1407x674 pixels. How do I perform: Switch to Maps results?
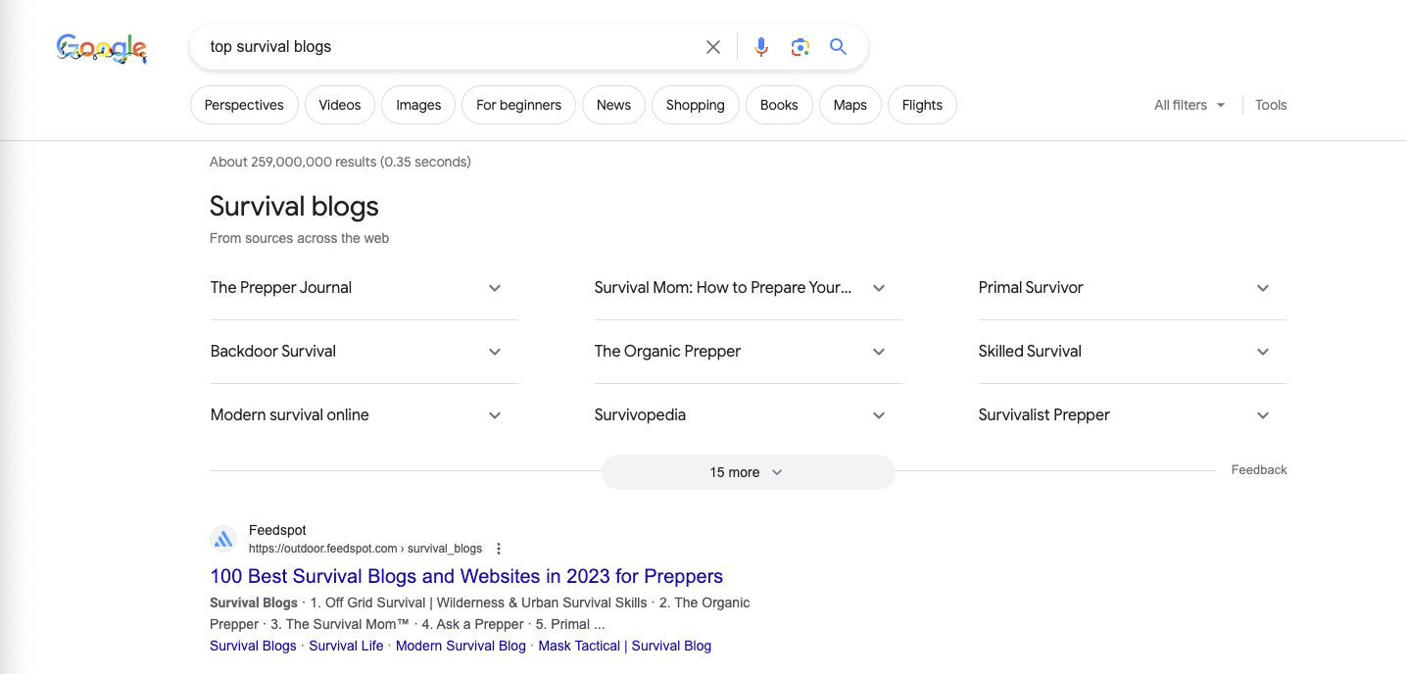(x=850, y=105)
